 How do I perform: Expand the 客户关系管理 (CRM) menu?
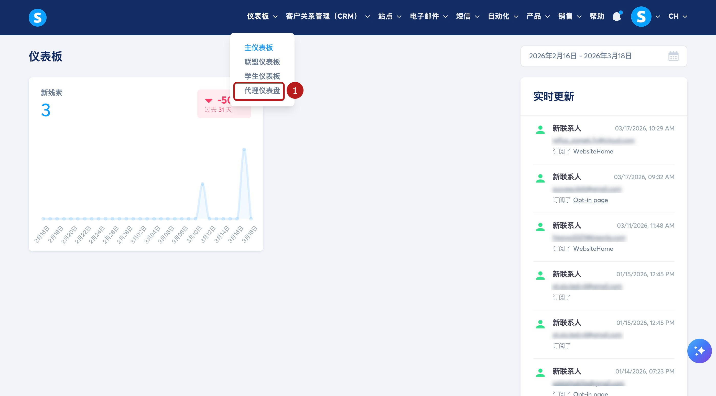(328, 16)
